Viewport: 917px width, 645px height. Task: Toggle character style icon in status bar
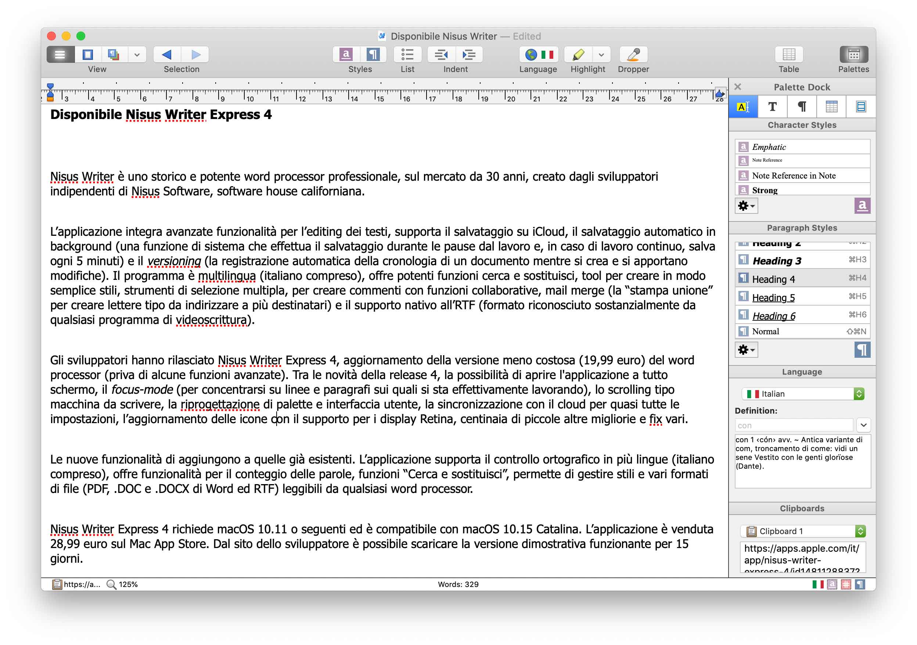(832, 584)
